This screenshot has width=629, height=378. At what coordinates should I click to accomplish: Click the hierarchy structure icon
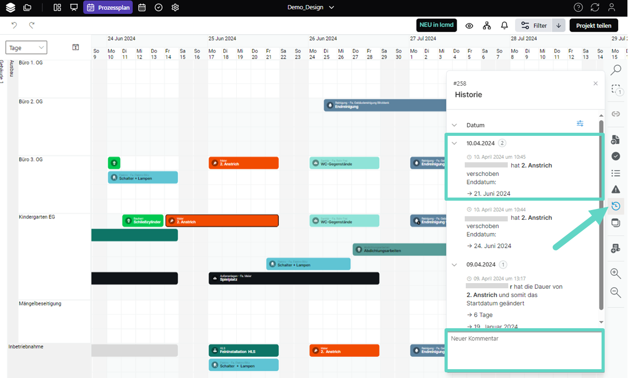(487, 25)
